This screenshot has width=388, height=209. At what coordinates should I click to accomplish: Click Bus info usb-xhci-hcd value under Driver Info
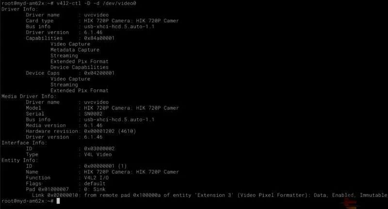[119, 27]
